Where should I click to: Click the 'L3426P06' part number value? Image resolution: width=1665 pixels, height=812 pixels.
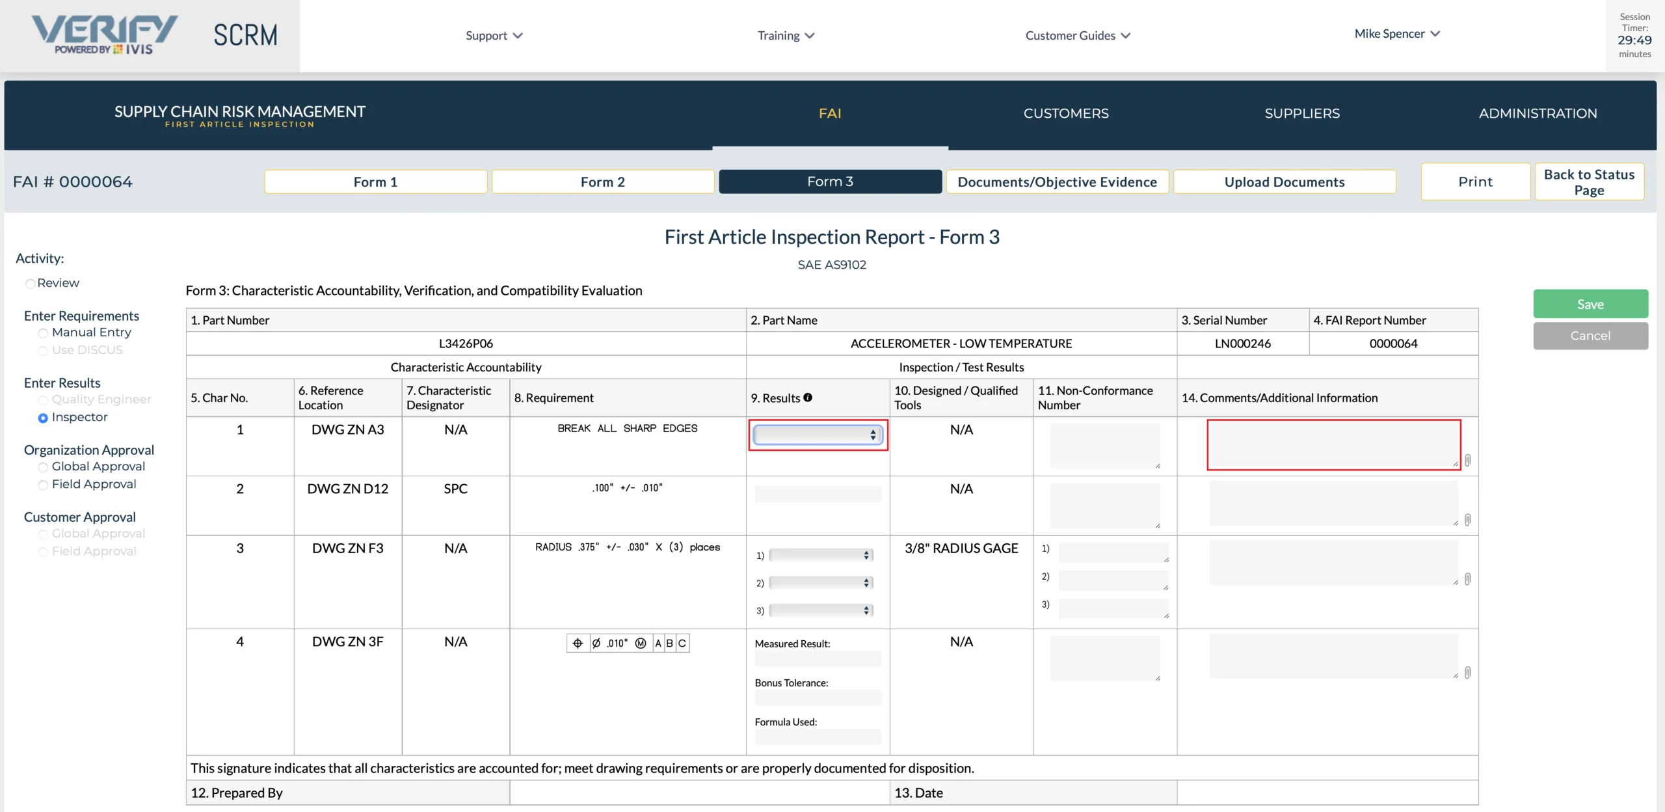click(x=466, y=344)
